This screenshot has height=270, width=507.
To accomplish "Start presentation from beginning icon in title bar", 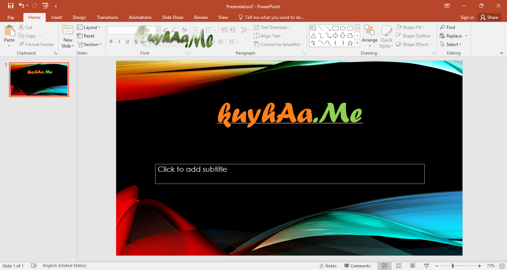I will (x=45, y=6).
